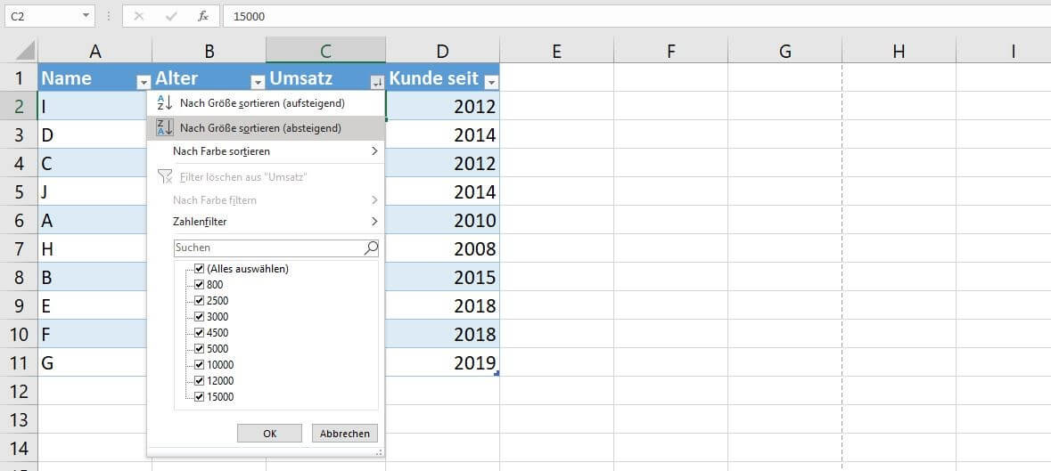1051x471 pixels.
Task: Choose Nach Größe sortieren (aufsteigend)
Action: click(x=267, y=103)
